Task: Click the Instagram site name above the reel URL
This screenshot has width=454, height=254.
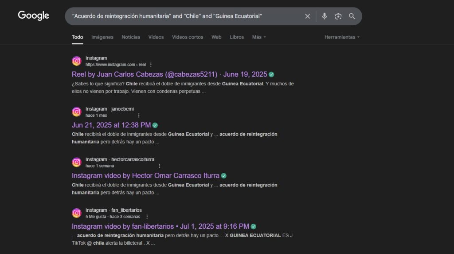Action: pos(96,58)
